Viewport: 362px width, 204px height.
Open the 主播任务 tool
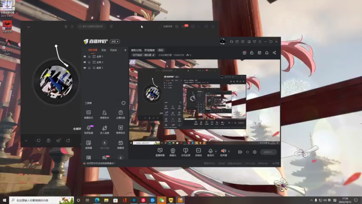[x=120, y=114]
